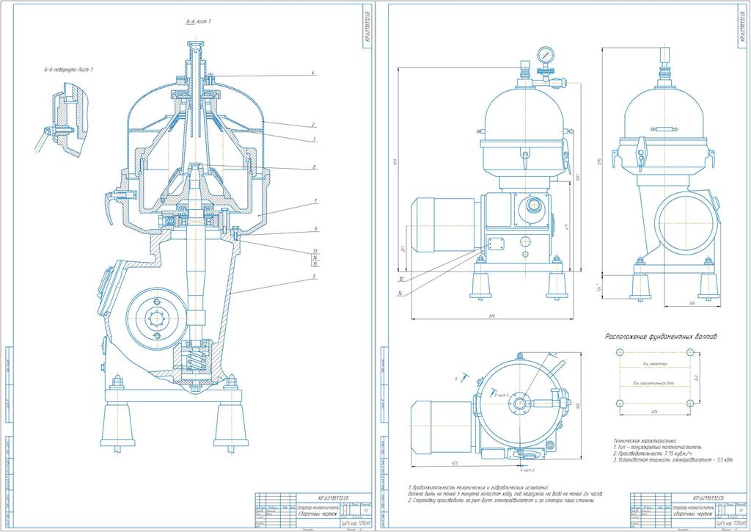This screenshot has width=751, height=532.
Task: Select the line "1. Тип – полузакрытый молокоочиститель"
Action: (x=657, y=446)
